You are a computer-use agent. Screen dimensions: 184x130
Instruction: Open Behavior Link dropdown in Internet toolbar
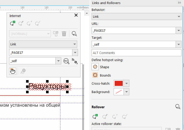43,44
